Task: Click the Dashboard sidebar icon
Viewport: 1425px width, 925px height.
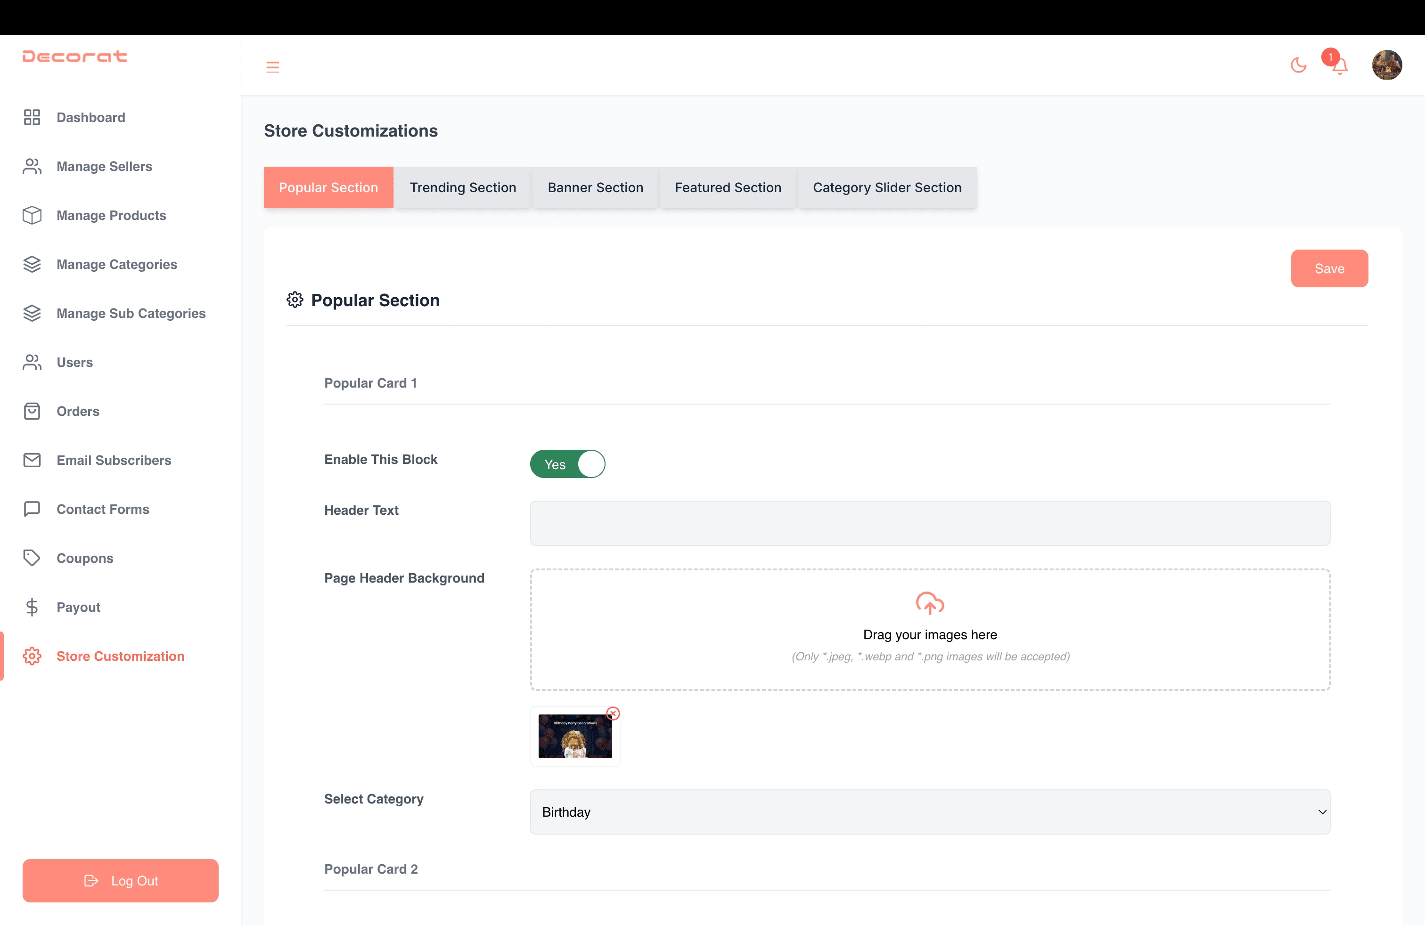Action: (x=31, y=116)
